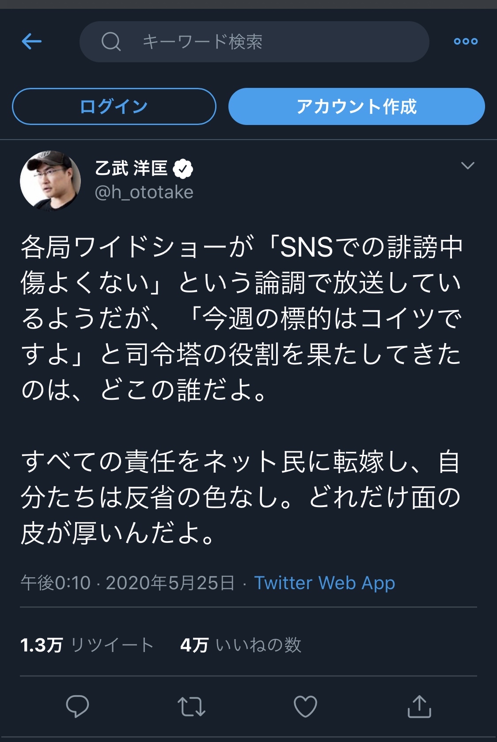View the 4万 いいねの数 list
497x742 pixels.
241,645
